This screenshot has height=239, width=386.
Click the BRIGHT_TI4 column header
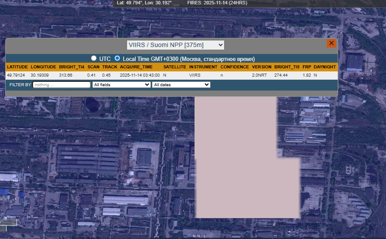coord(71,67)
